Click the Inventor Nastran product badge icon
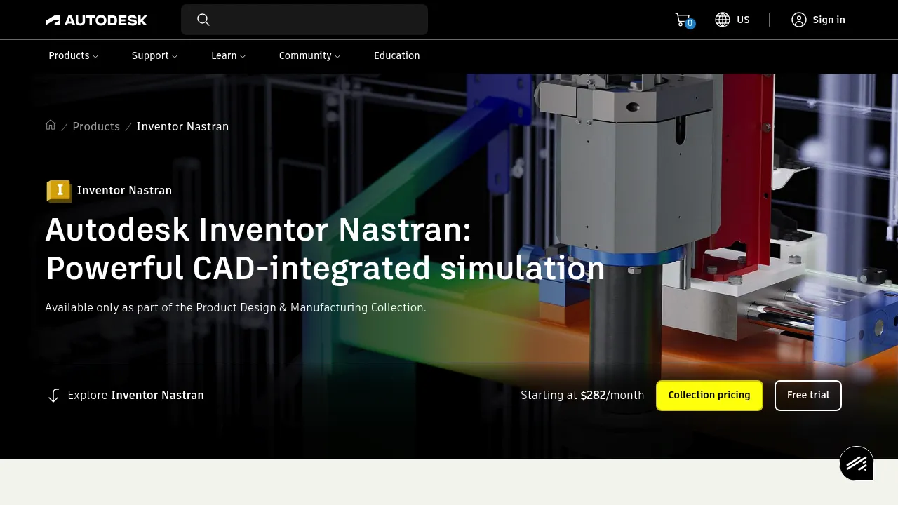The height and width of the screenshot is (505, 898). pyautogui.click(x=59, y=190)
